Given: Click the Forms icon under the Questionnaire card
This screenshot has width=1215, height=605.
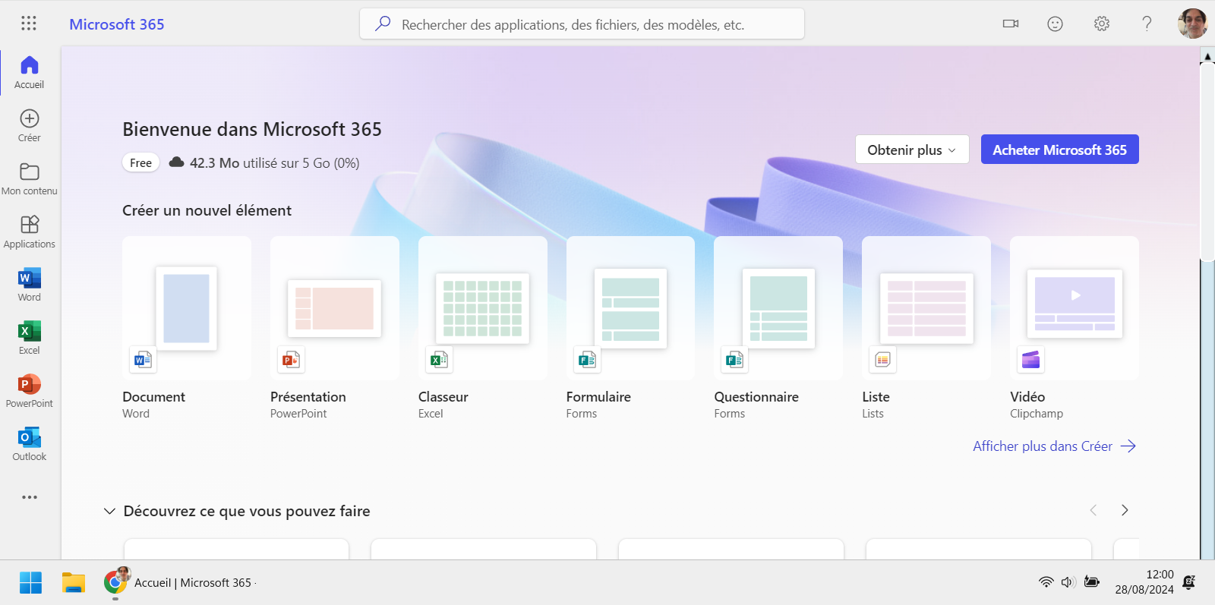Looking at the screenshot, I should pos(734,360).
